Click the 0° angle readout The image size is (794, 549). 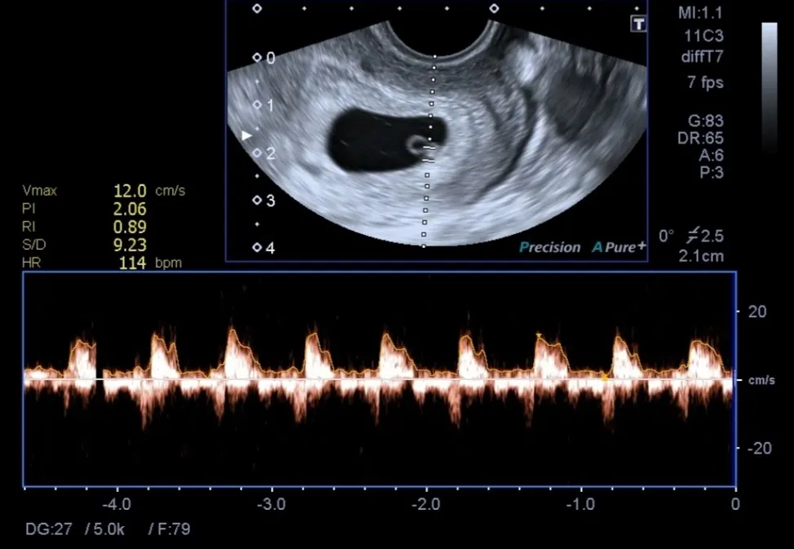coord(667,236)
